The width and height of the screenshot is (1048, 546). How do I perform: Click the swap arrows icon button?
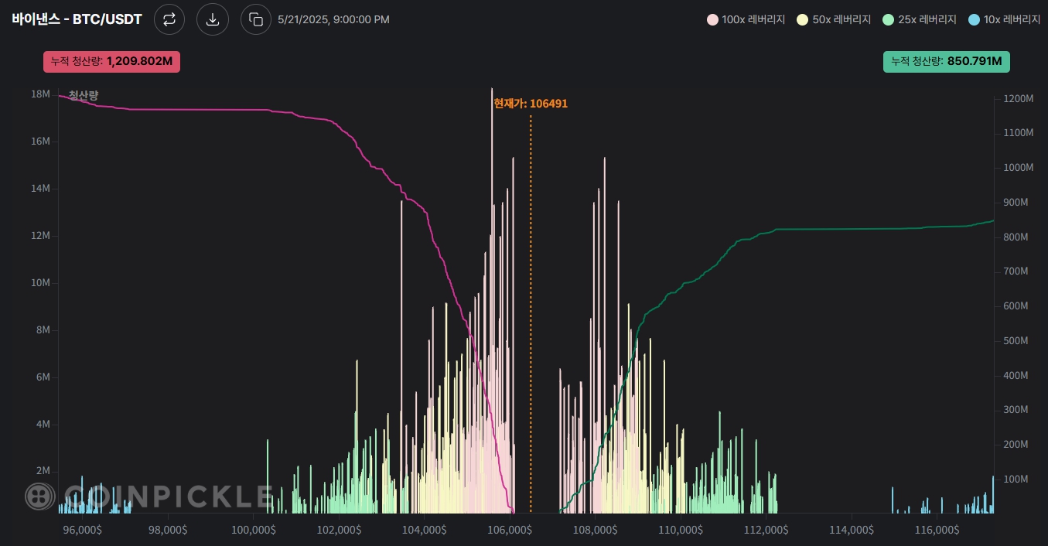(x=169, y=19)
